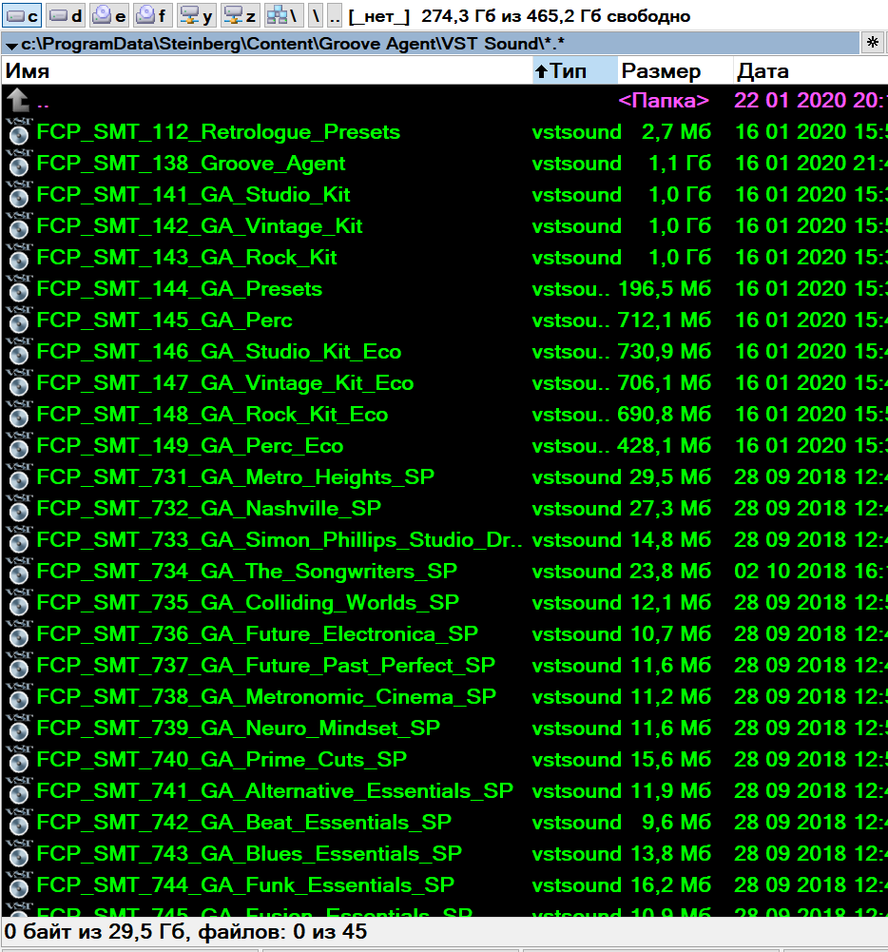Select file name FCP_SMT_740_GA_Prime_Cuts_SP

pos(222,760)
